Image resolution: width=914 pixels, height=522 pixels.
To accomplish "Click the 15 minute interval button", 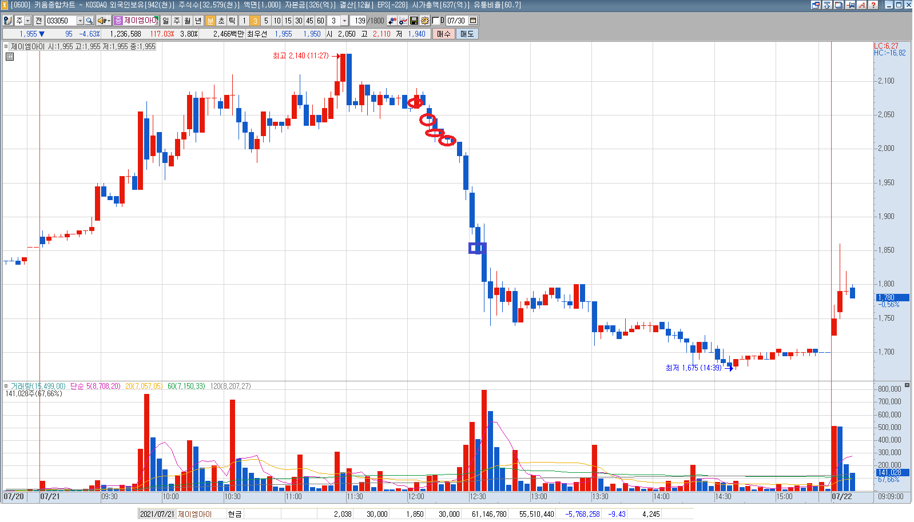I will 288,21.
